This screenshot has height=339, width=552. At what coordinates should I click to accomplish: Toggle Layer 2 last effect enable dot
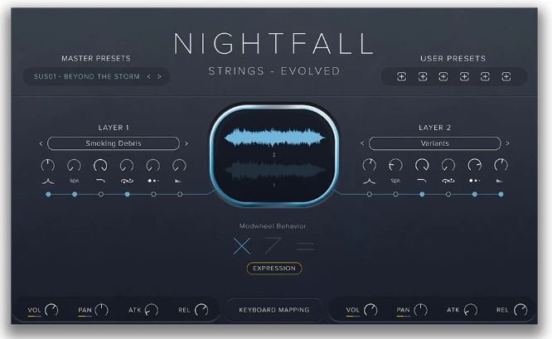coord(501,194)
